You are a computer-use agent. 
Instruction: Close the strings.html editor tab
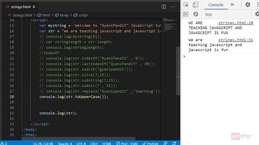(x=34, y=7)
